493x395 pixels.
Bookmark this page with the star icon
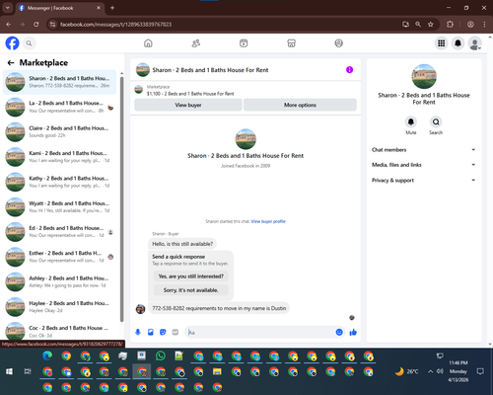tap(431, 24)
